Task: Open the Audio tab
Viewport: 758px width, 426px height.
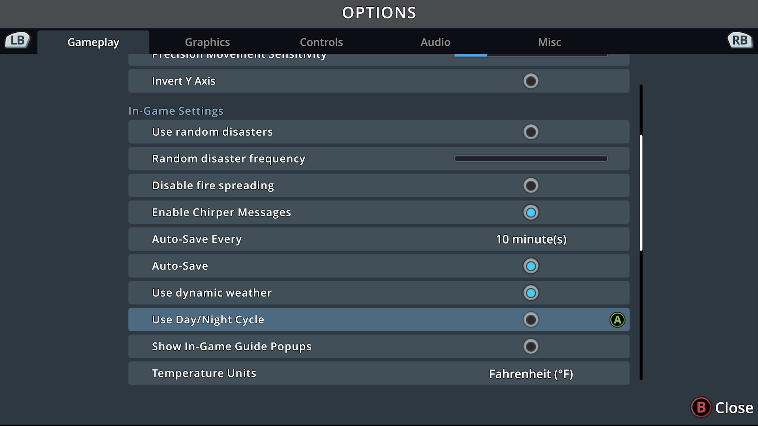Action: [435, 42]
